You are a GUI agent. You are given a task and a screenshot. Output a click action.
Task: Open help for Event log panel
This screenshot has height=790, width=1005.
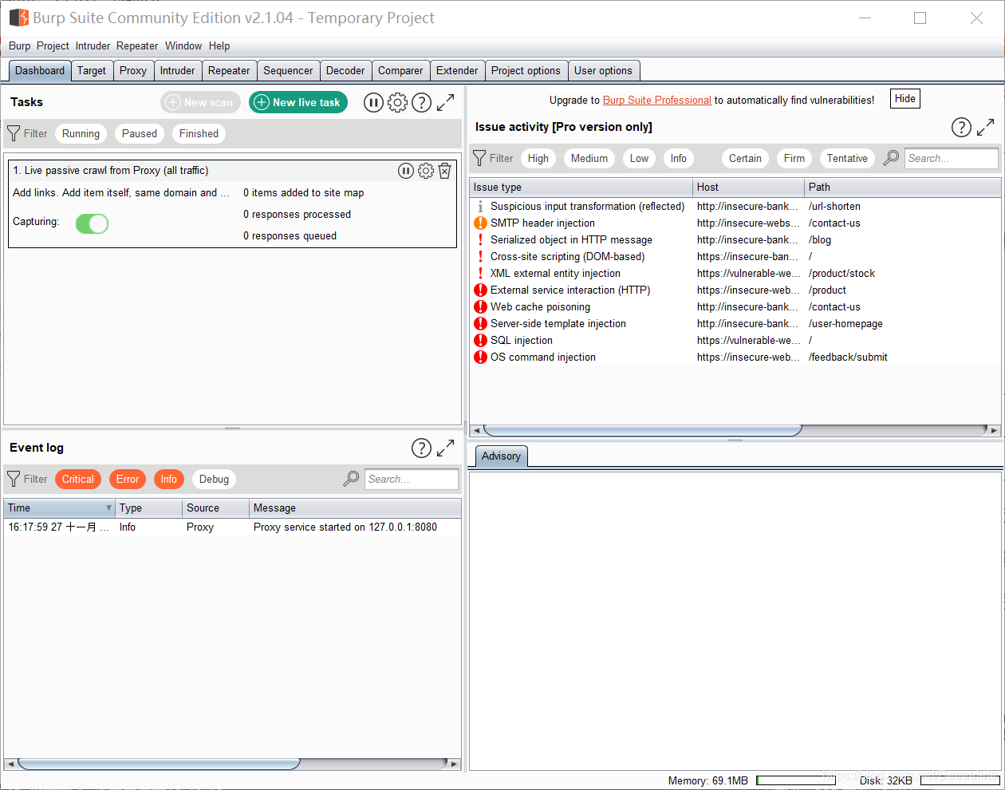[x=421, y=448]
